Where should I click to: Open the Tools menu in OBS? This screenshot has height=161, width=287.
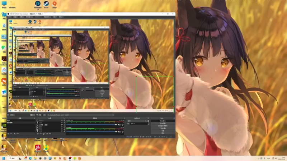click(55, 17)
